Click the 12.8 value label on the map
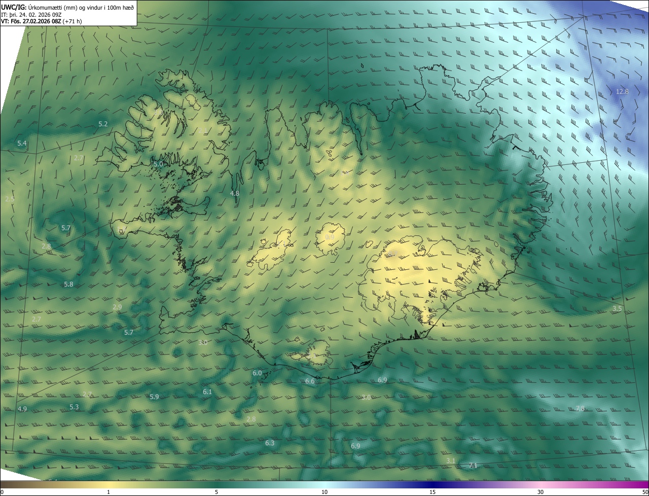Screen dimensions: 649x496 point(622,92)
